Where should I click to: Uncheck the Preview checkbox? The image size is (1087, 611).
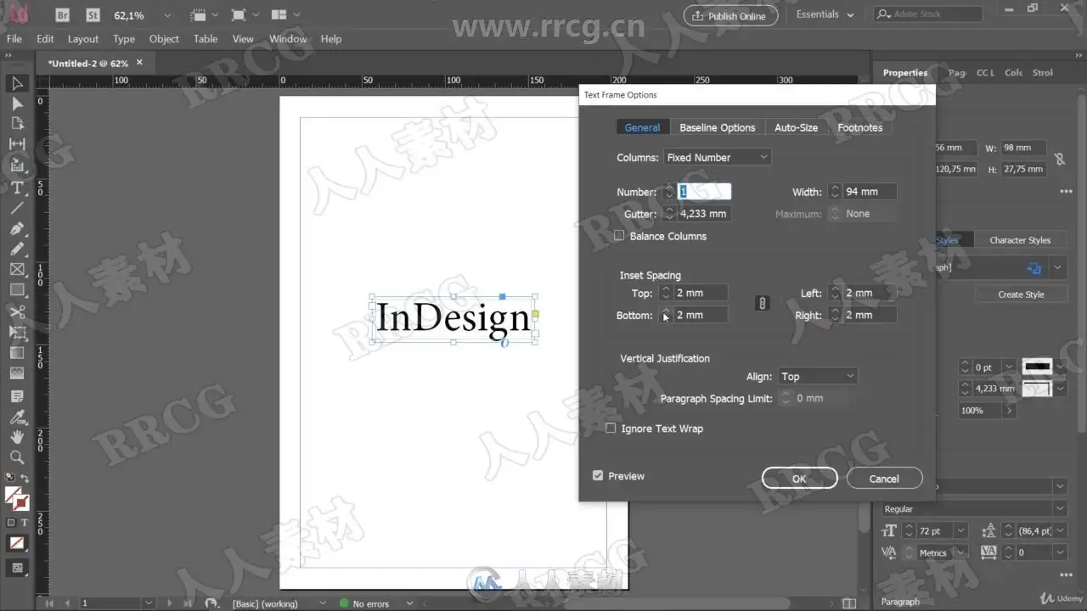click(x=598, y=476)
